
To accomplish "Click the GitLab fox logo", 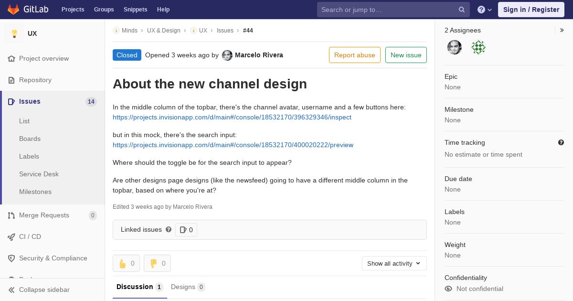I will pos(13,9).
